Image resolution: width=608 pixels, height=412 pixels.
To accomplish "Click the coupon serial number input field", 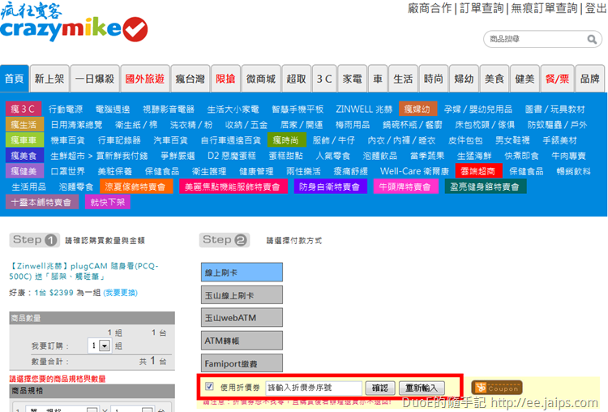I will tap(313, 388).
